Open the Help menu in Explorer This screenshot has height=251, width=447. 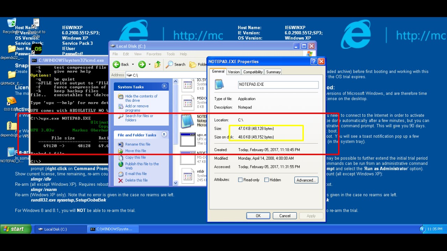[183, 54]
